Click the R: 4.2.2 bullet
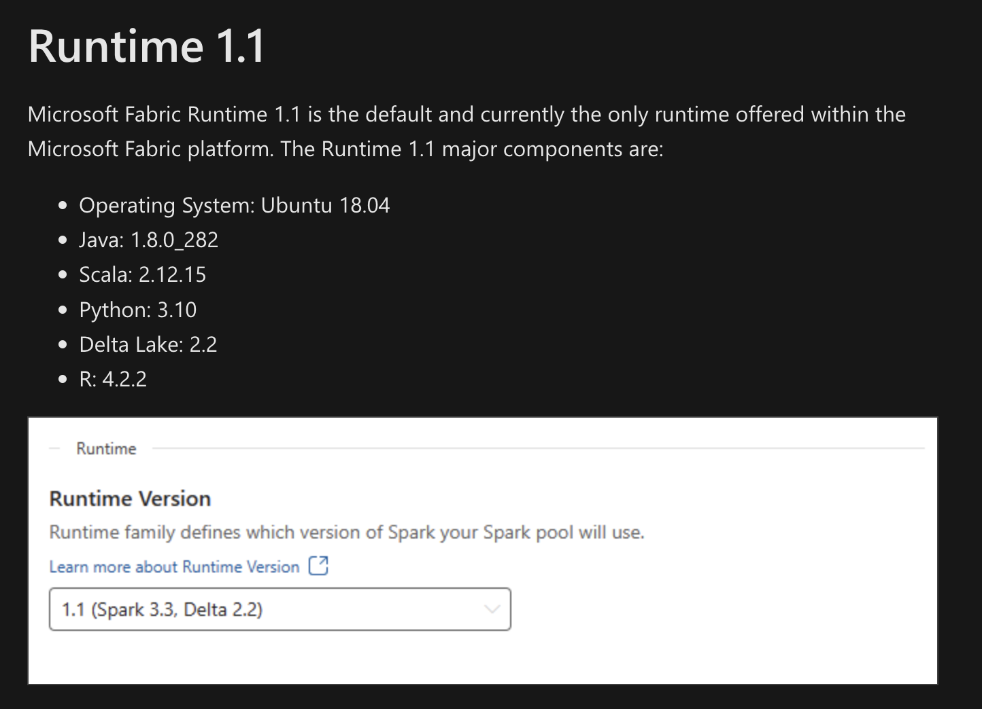 click(112, 379)
